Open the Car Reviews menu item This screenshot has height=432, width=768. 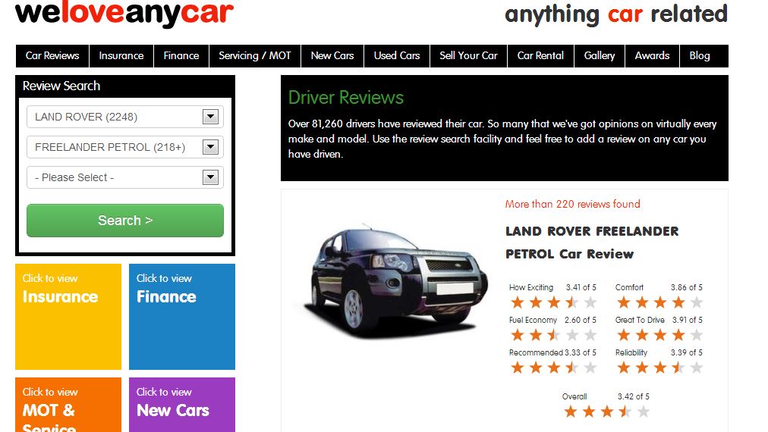tap(52, 56)
